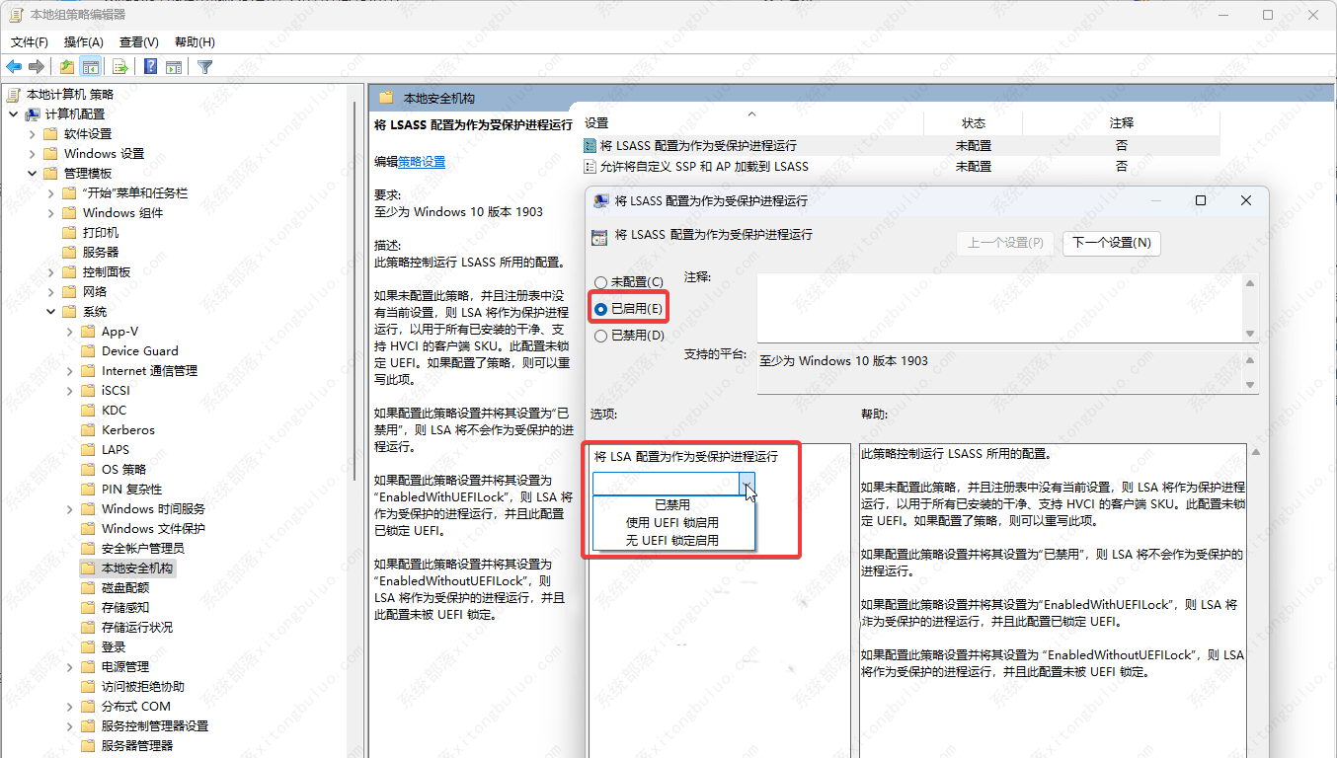Viewport: 1337px width, 758px height.
Task: Open the 查看(V) menu
Action: (x=138, y=42)
